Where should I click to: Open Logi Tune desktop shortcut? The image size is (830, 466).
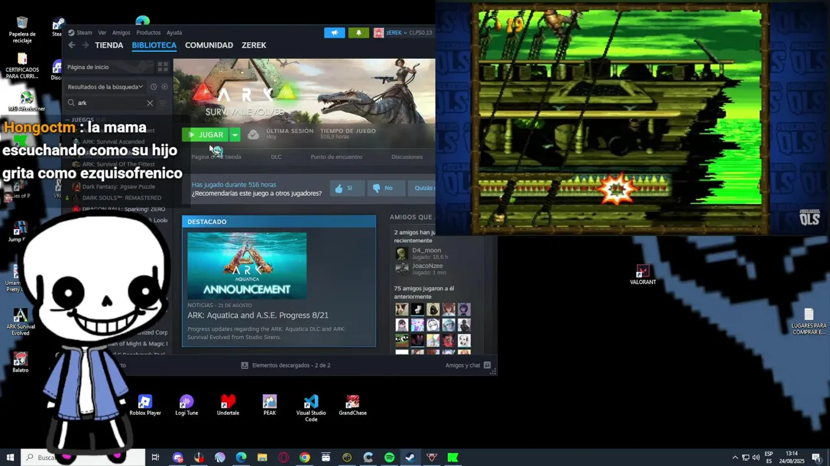pyautogui.click(x=187, y=406)
